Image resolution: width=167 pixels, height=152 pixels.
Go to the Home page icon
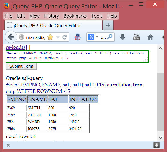(150, 37)
